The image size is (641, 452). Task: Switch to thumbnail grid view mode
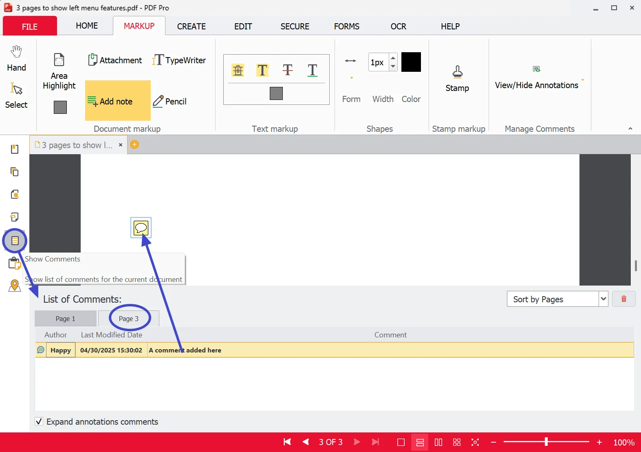click(x=457, y=442)
